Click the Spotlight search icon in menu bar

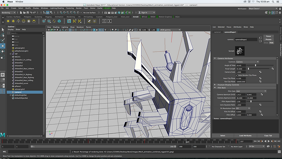pos(273,2)
